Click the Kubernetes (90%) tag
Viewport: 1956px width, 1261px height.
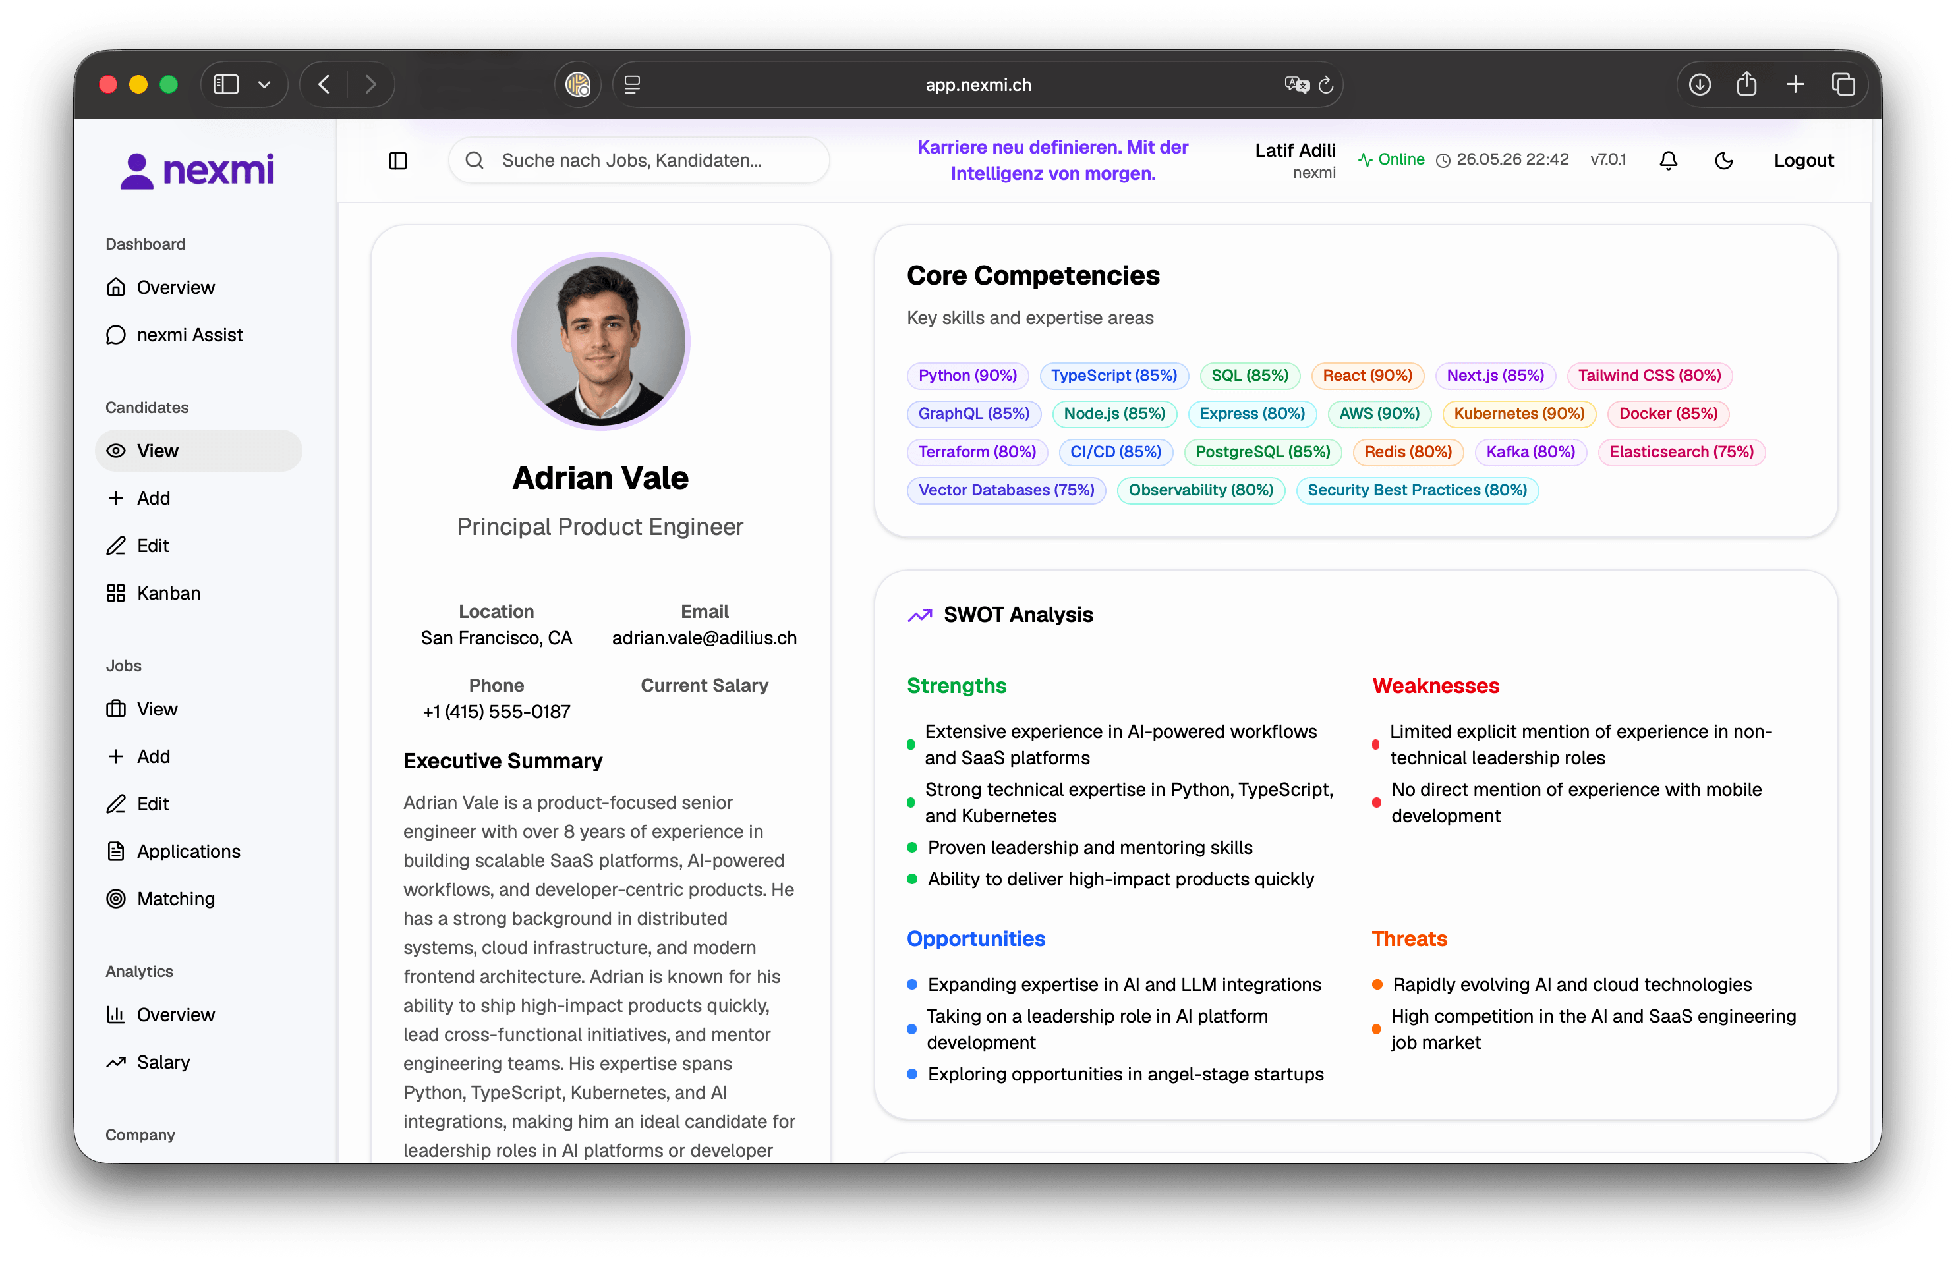pos(1518,414)
